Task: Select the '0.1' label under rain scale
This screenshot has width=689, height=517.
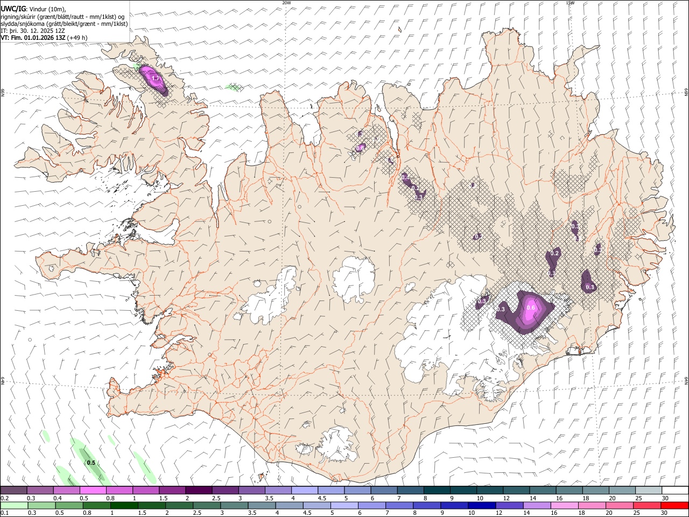Action: click(x=4, y=513)
